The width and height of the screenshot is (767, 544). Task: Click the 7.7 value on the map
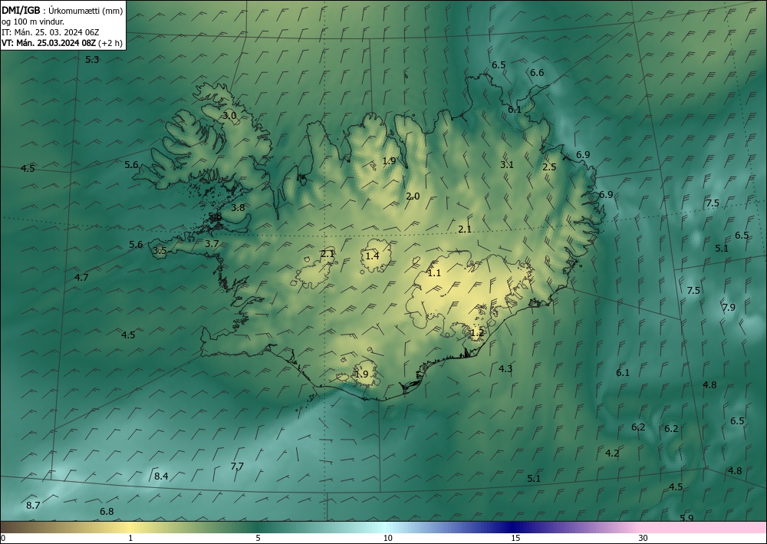pos(237,467)
